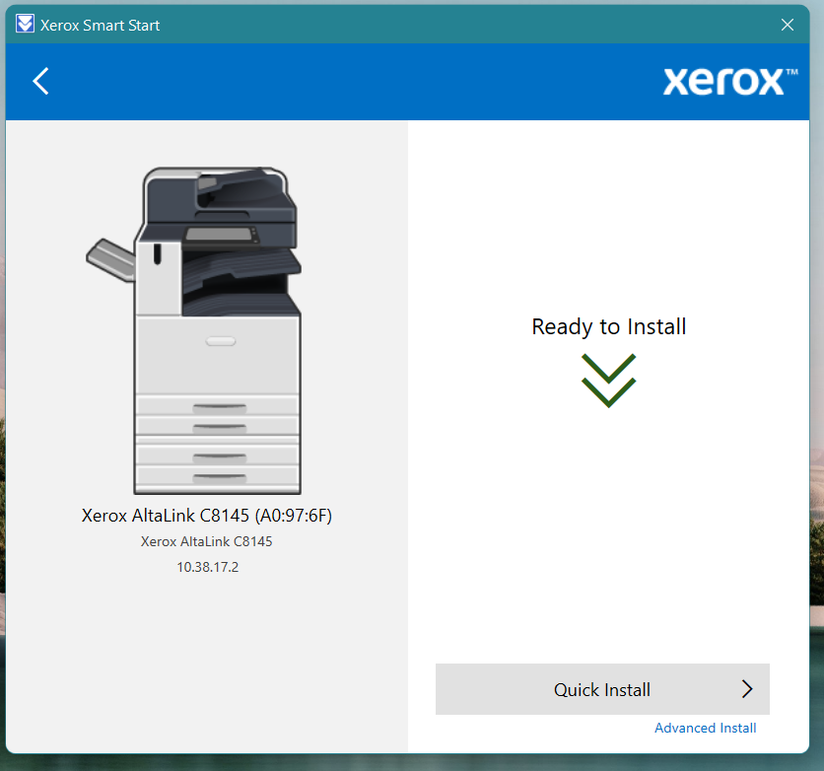The height and width of the screenshot is (771, 824).
Task: Click the Ready to Install heading
Action: 608,326
